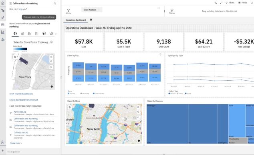Toggle Church Street store in Sales By Day legend
Viewport: 254px width, 155px height.
pos(99,93)
